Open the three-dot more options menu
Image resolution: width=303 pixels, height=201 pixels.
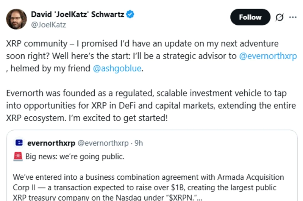click(x=293, y=17)
